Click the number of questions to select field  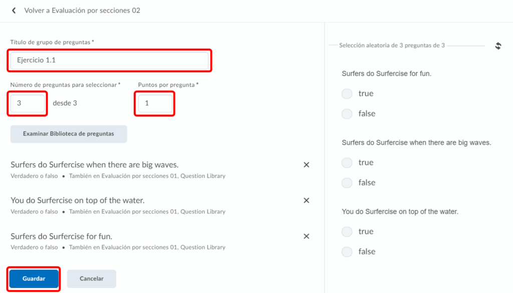pos(28,103)
